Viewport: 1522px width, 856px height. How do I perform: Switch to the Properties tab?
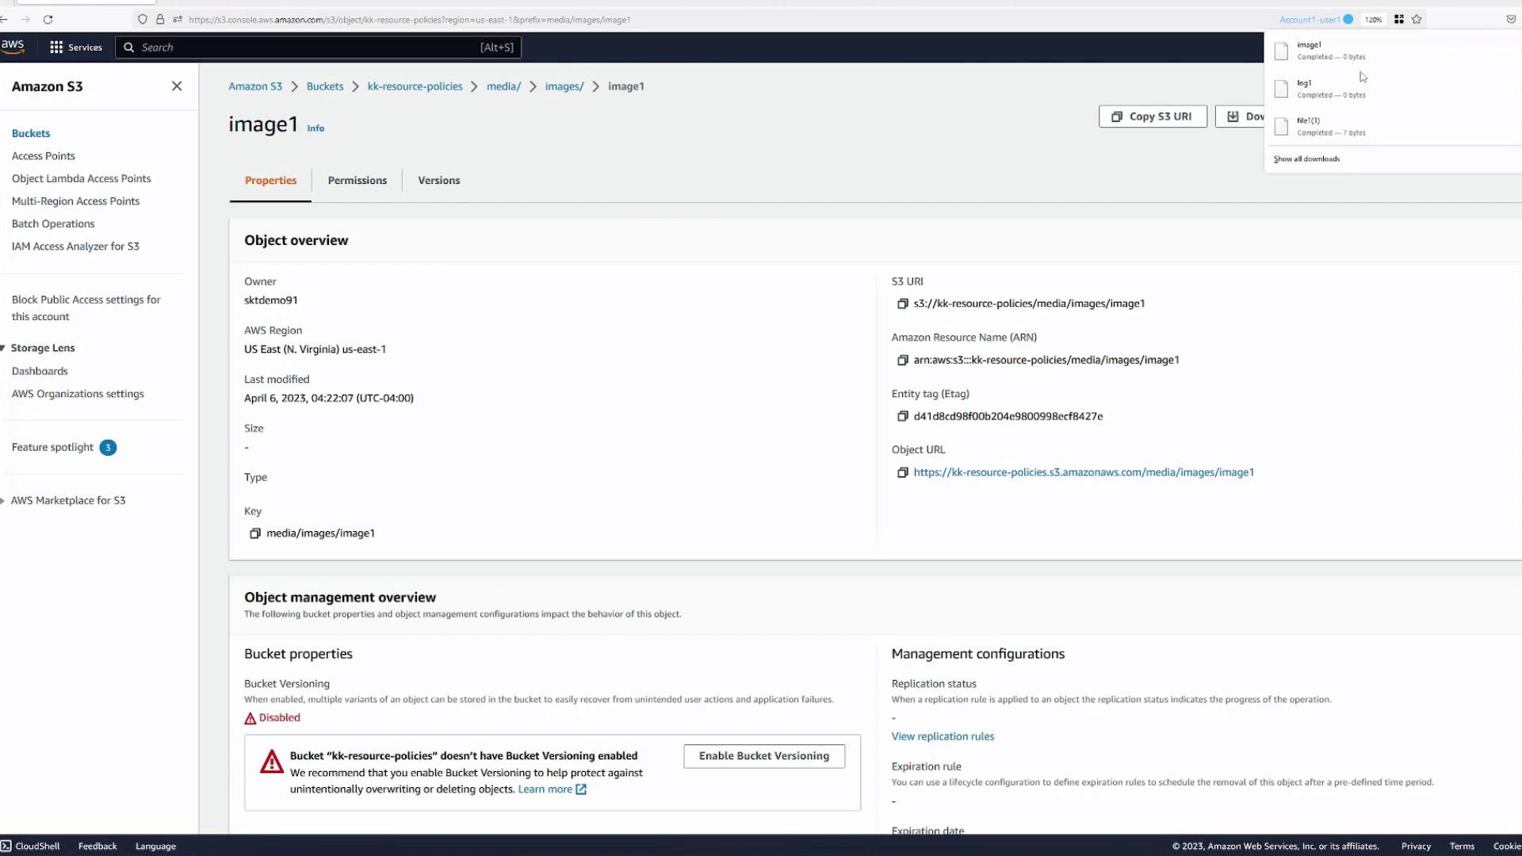(270, 181)
